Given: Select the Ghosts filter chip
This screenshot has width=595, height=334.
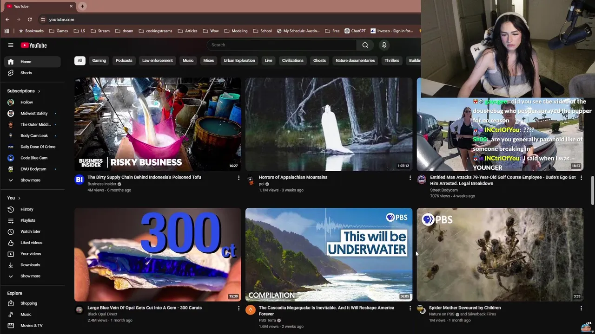Looking at the screenshot, I should tap(319, 60).
